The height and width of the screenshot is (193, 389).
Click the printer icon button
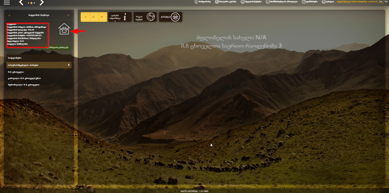171,17
